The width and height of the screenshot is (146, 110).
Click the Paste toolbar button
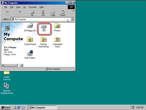tap(63, 13)
